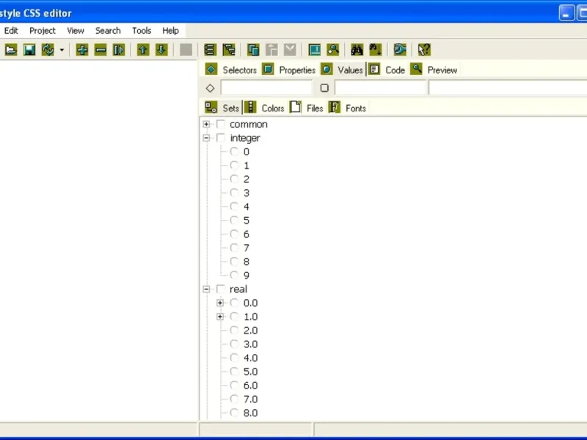This screenshot has height=440, width=587.
Task: Expand the 0.0 tree node
Action: point(220,303)
